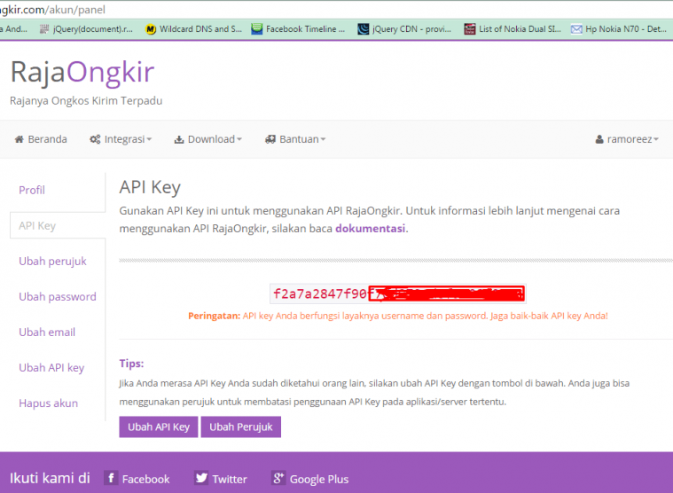Open the Profil sidebar tab
The image size is (673, 493).
(x=32, y=190)
